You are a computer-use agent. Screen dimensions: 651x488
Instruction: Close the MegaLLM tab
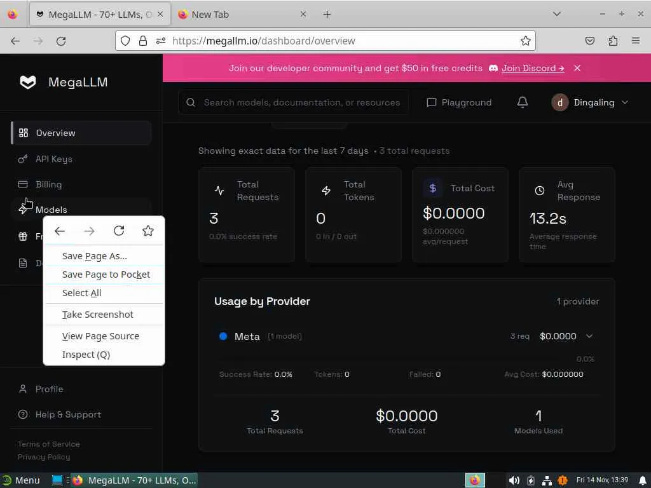(x=160, y=15)
